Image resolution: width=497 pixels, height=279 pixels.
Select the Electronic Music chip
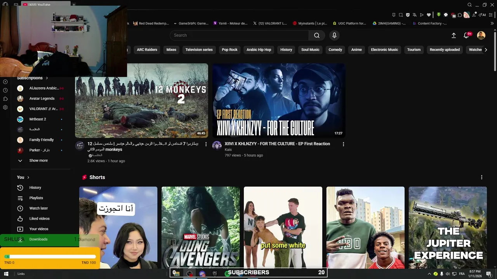384,50
